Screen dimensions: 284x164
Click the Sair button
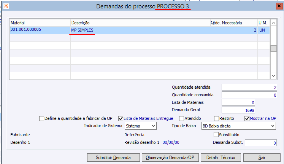[x=262, y=158]
